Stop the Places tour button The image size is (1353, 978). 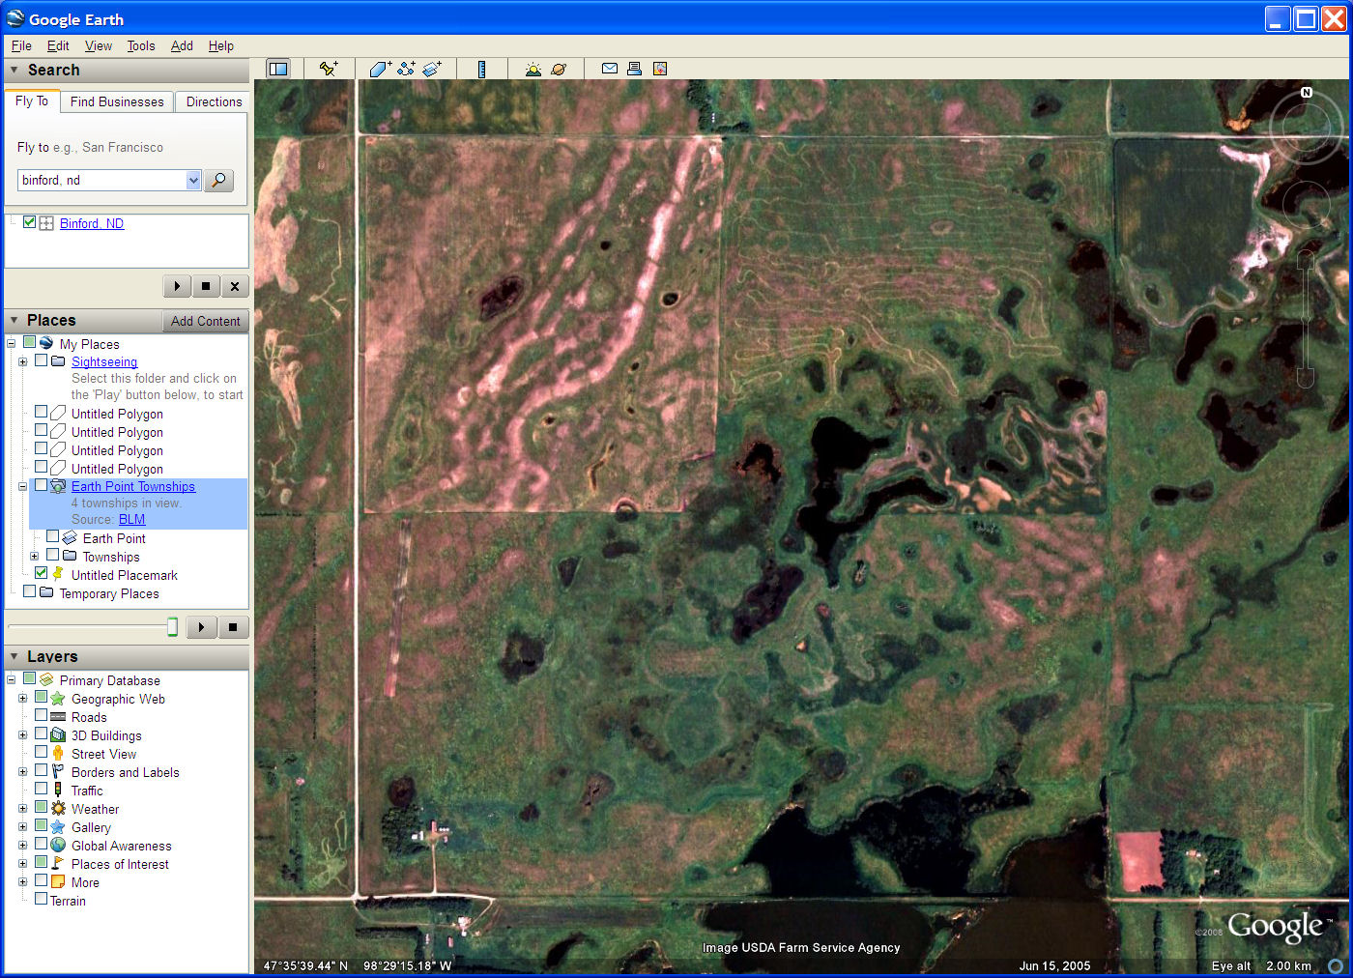233,627
